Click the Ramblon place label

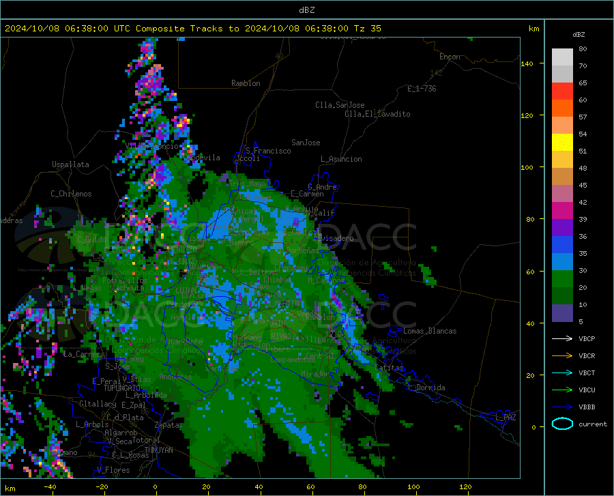(246, 83)
